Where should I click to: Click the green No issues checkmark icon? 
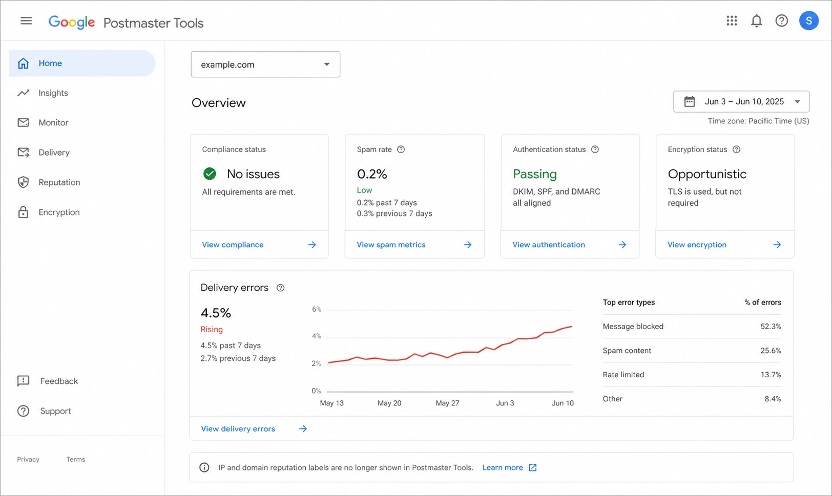[210, 174]
